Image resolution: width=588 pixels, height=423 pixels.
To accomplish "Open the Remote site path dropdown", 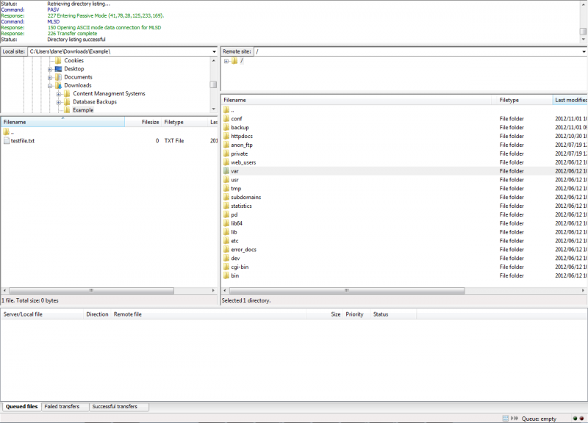I will click(584, 51).
